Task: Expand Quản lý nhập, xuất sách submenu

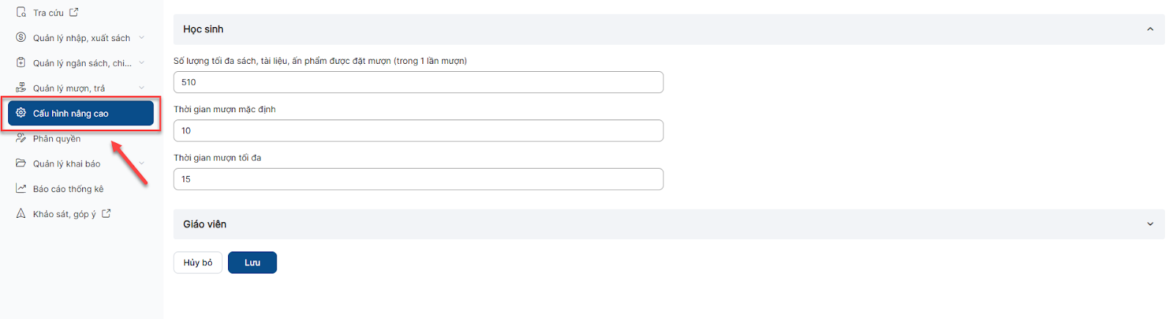Action: pyautogui.click(x=141, y=37)
